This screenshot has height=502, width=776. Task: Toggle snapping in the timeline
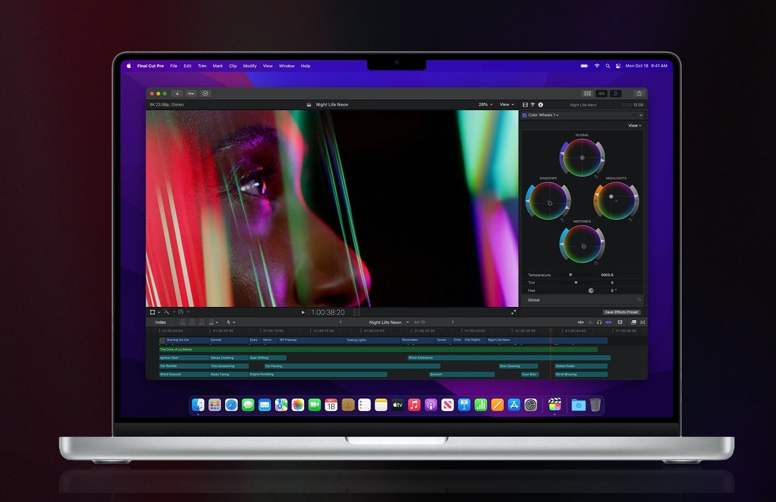click(608, 322)
